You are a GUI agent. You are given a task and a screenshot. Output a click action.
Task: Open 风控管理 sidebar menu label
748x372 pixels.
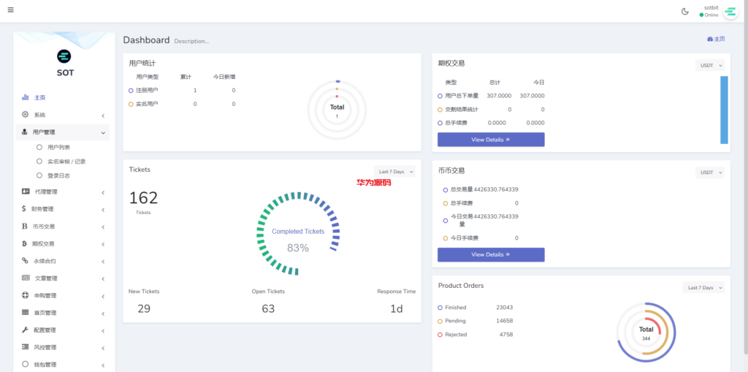(45, 347)
